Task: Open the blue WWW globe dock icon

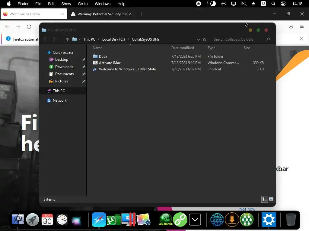Action: tap(217, 219)
